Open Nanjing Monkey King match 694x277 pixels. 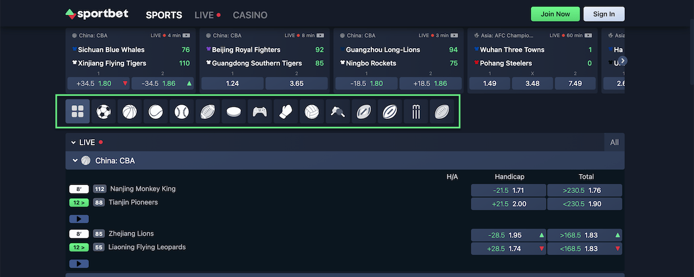click(x=143, y=189)
